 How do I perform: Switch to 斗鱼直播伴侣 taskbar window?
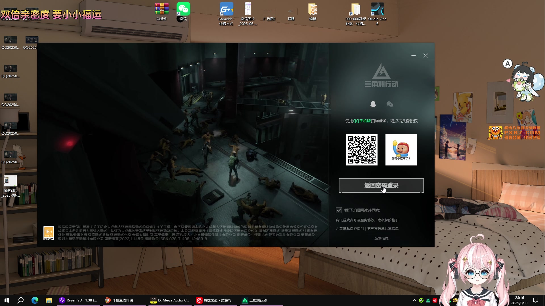click(x=124, y=300)
